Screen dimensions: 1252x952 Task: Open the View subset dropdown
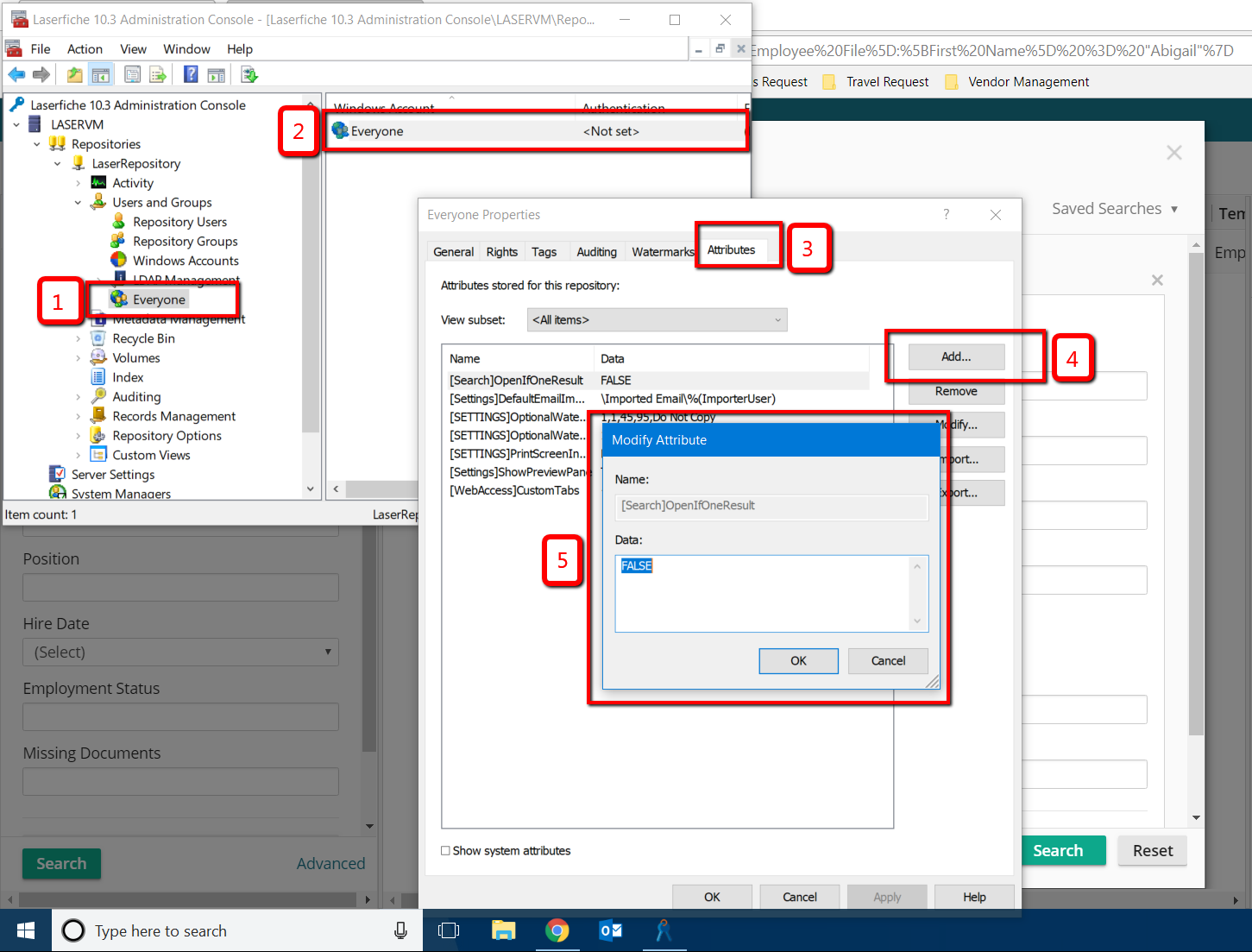coord(657,319)
